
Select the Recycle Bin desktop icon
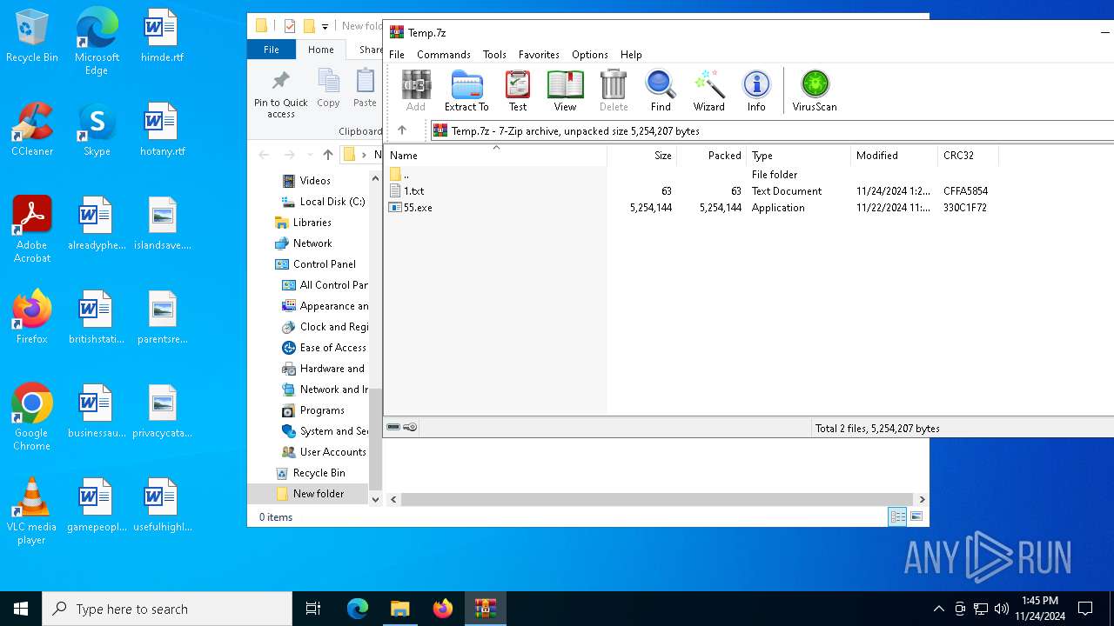pyautogui.click(x=32, y=37)
